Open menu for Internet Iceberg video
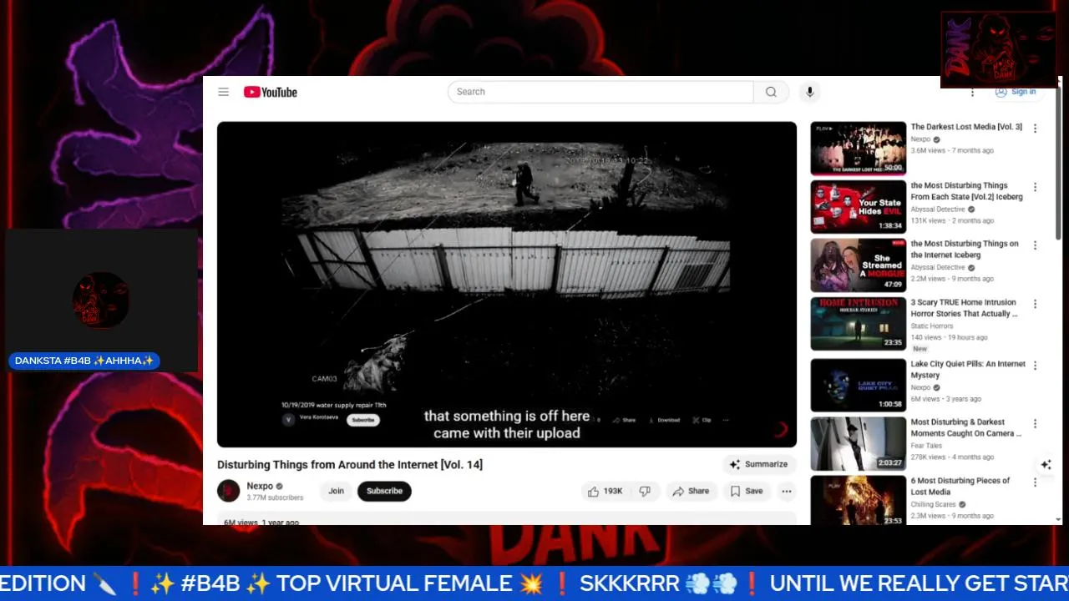 click(1035, 245)
